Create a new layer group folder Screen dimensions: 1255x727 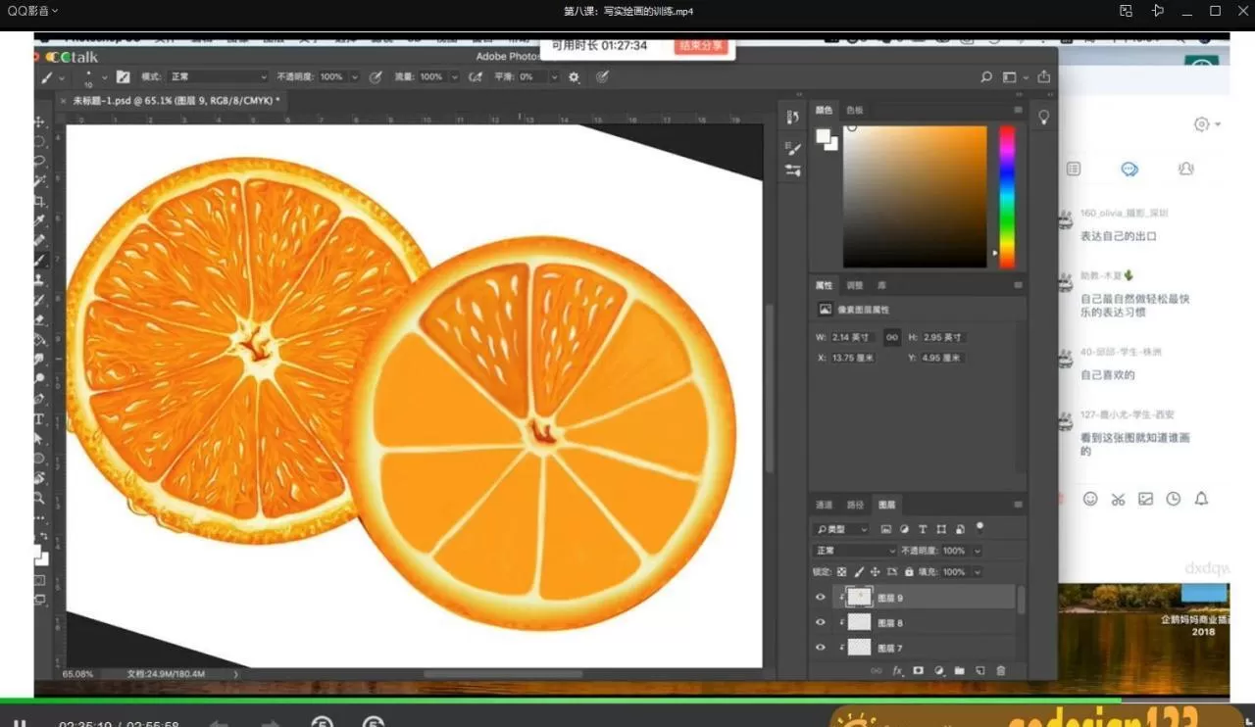click(x=959, y=671)
